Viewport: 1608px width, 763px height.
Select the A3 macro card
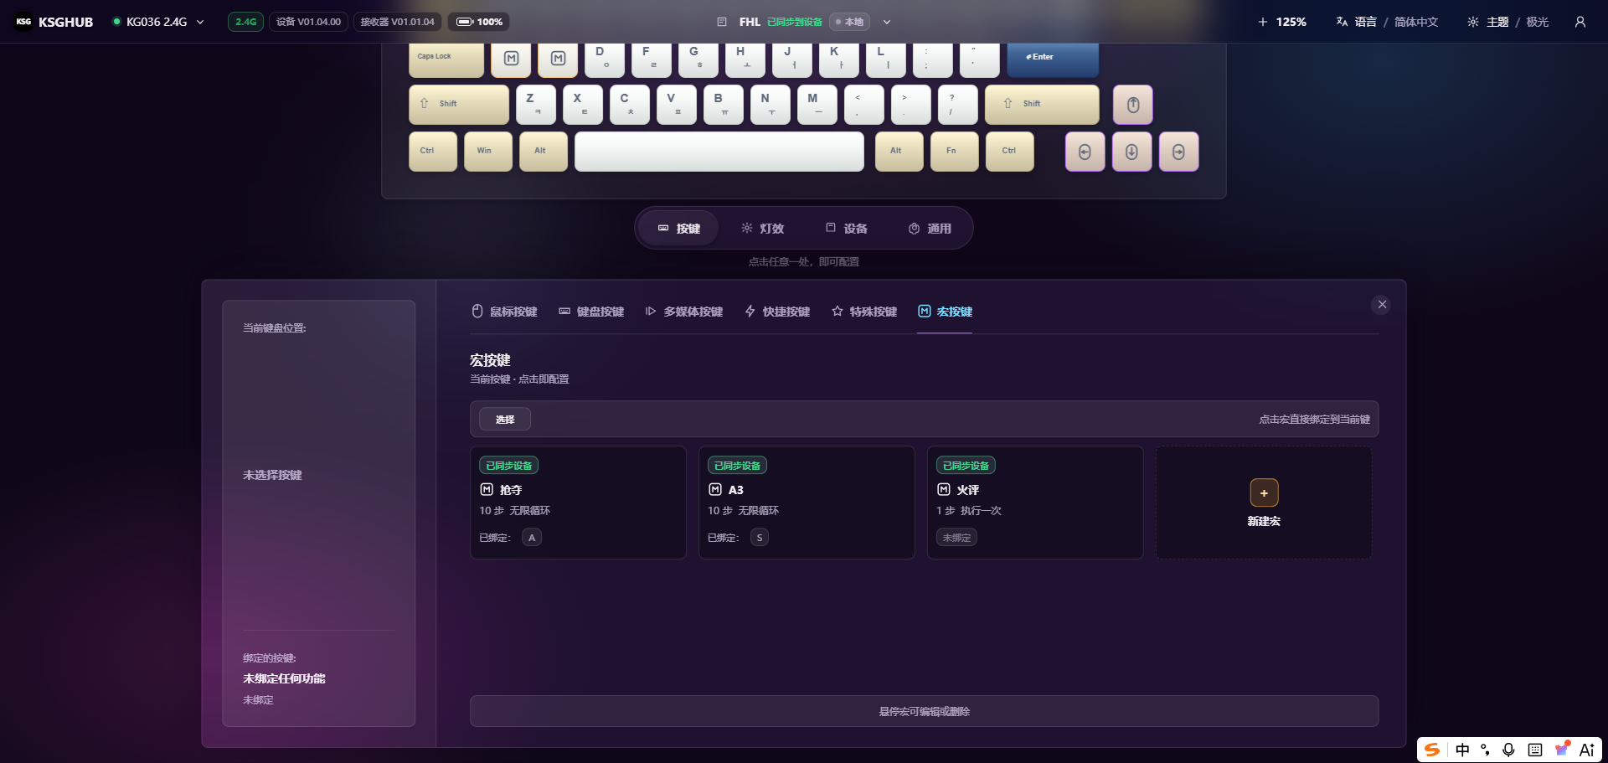click(807, 503)
